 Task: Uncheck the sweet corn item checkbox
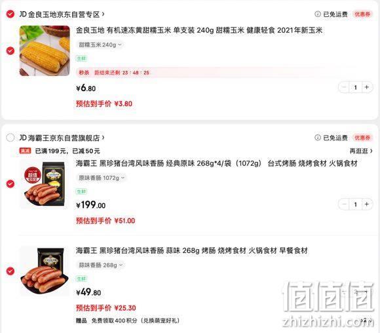click(10, 51)
